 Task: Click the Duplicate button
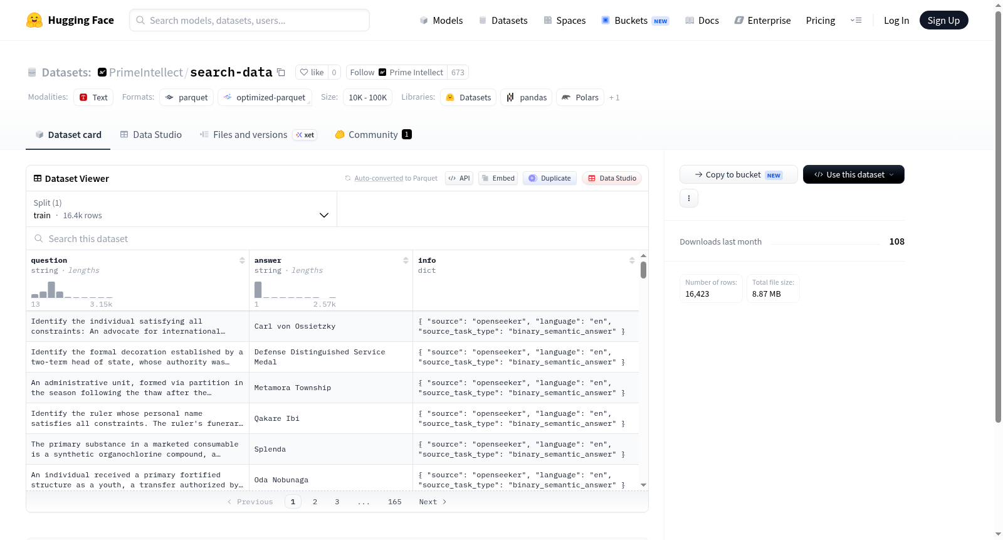pyautogui.click(x=549, y=178)
